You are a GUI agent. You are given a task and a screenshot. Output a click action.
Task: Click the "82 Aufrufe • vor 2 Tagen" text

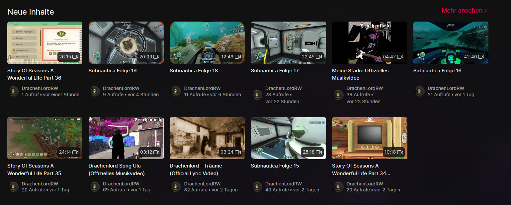(x=211, y=190)
